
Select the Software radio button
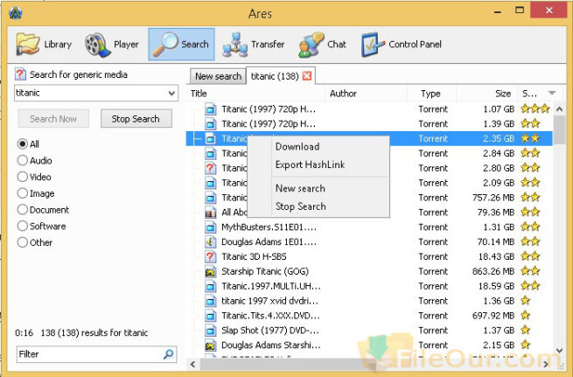pos(23,227)
